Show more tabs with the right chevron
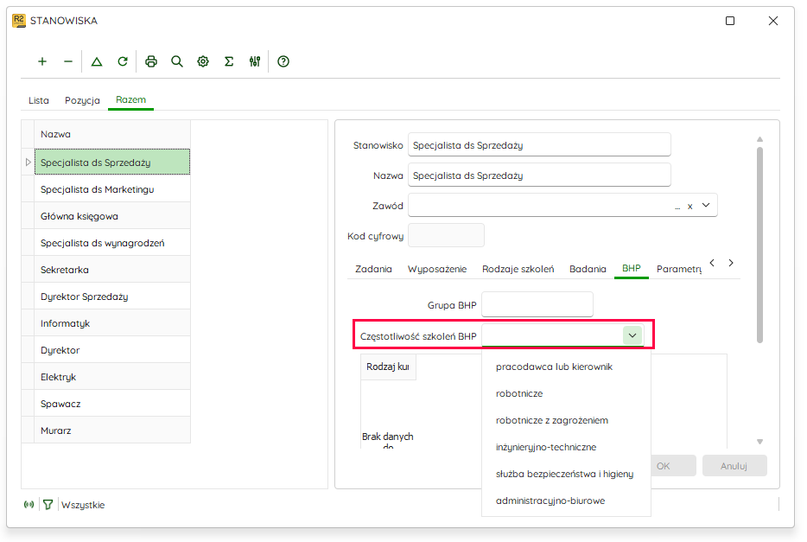The height and width of the screenshot is (542, 807). pos(731,263)
